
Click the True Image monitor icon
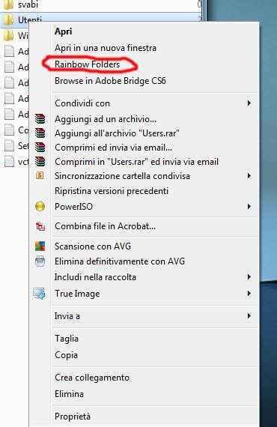[39, 294]
